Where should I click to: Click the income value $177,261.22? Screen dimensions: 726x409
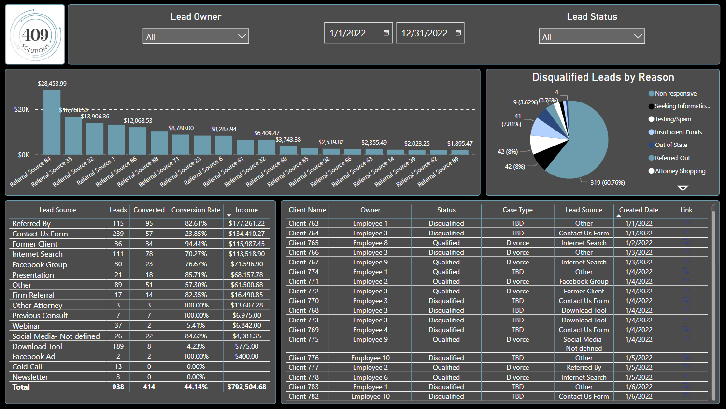point(247,223)
